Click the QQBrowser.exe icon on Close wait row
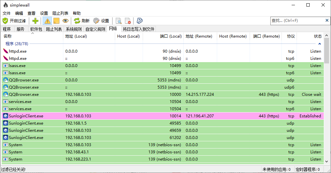The width and height of the screenshot is (331, 173). (x=5, y=95)
